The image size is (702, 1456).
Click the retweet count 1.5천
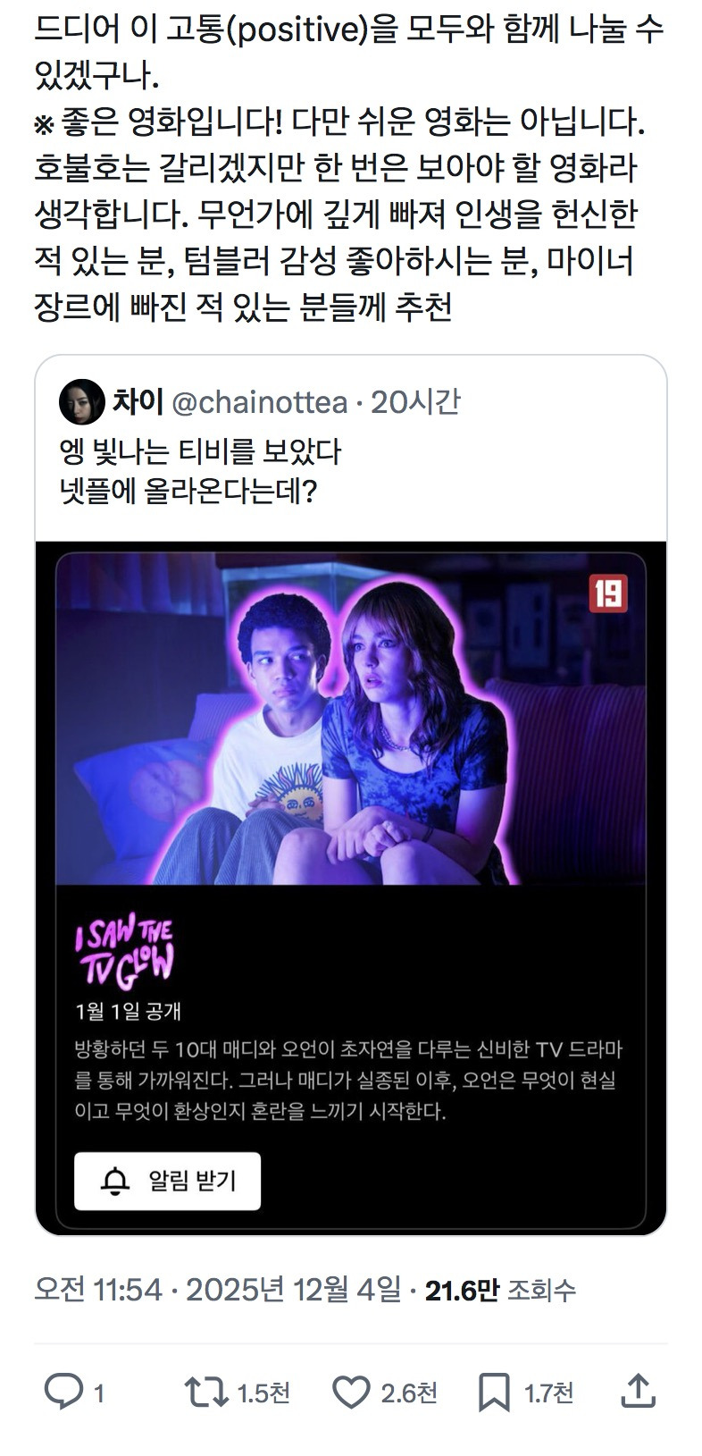pyautogui.click(x=263, y=1393)
